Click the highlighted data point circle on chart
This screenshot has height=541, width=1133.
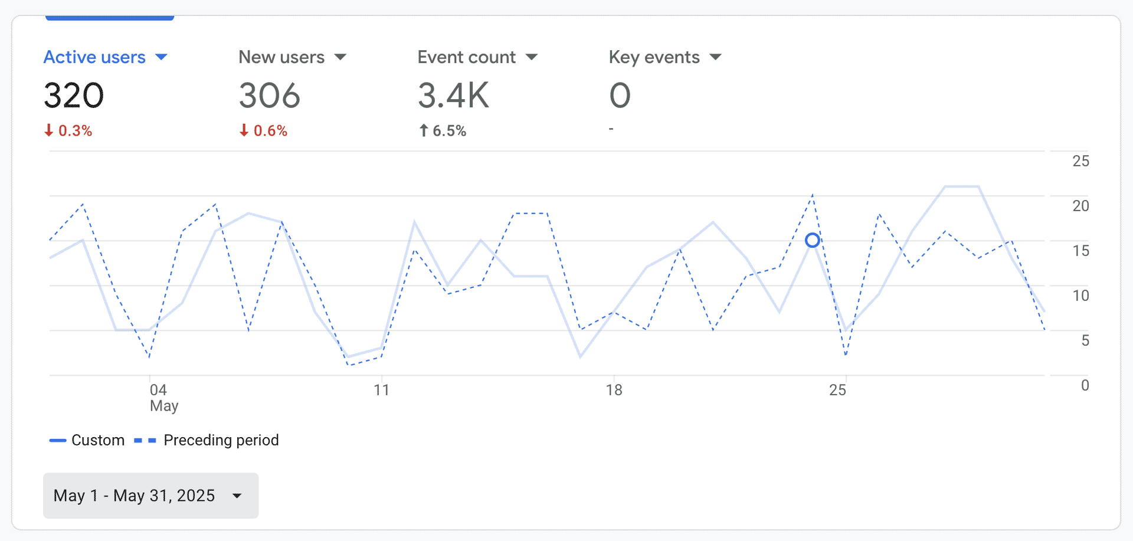tap(812, 240)
